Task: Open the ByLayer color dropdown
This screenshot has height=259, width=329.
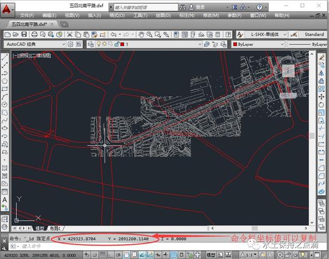Action: (259, 44)
